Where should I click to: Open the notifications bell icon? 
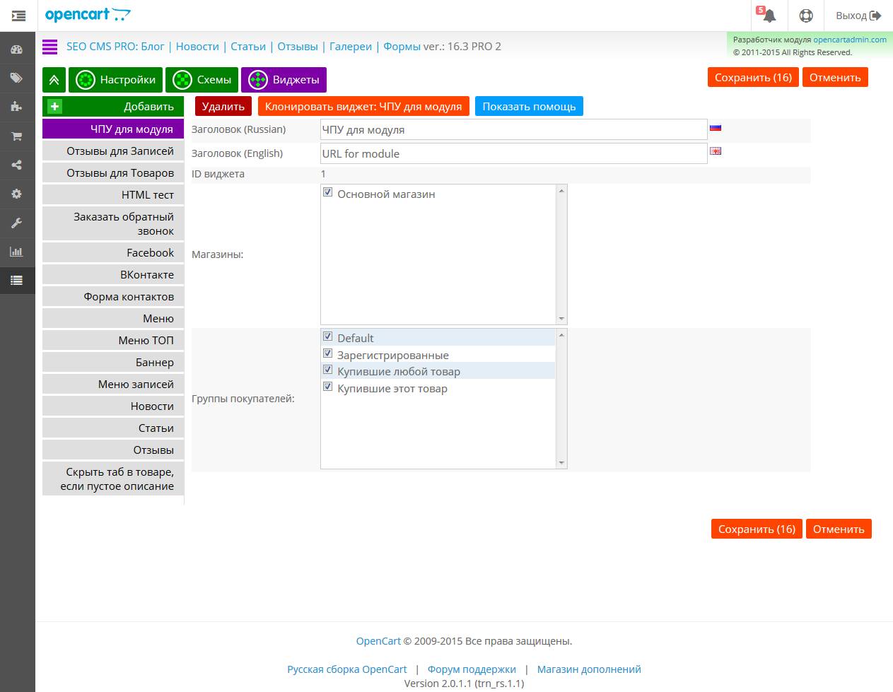769,16
